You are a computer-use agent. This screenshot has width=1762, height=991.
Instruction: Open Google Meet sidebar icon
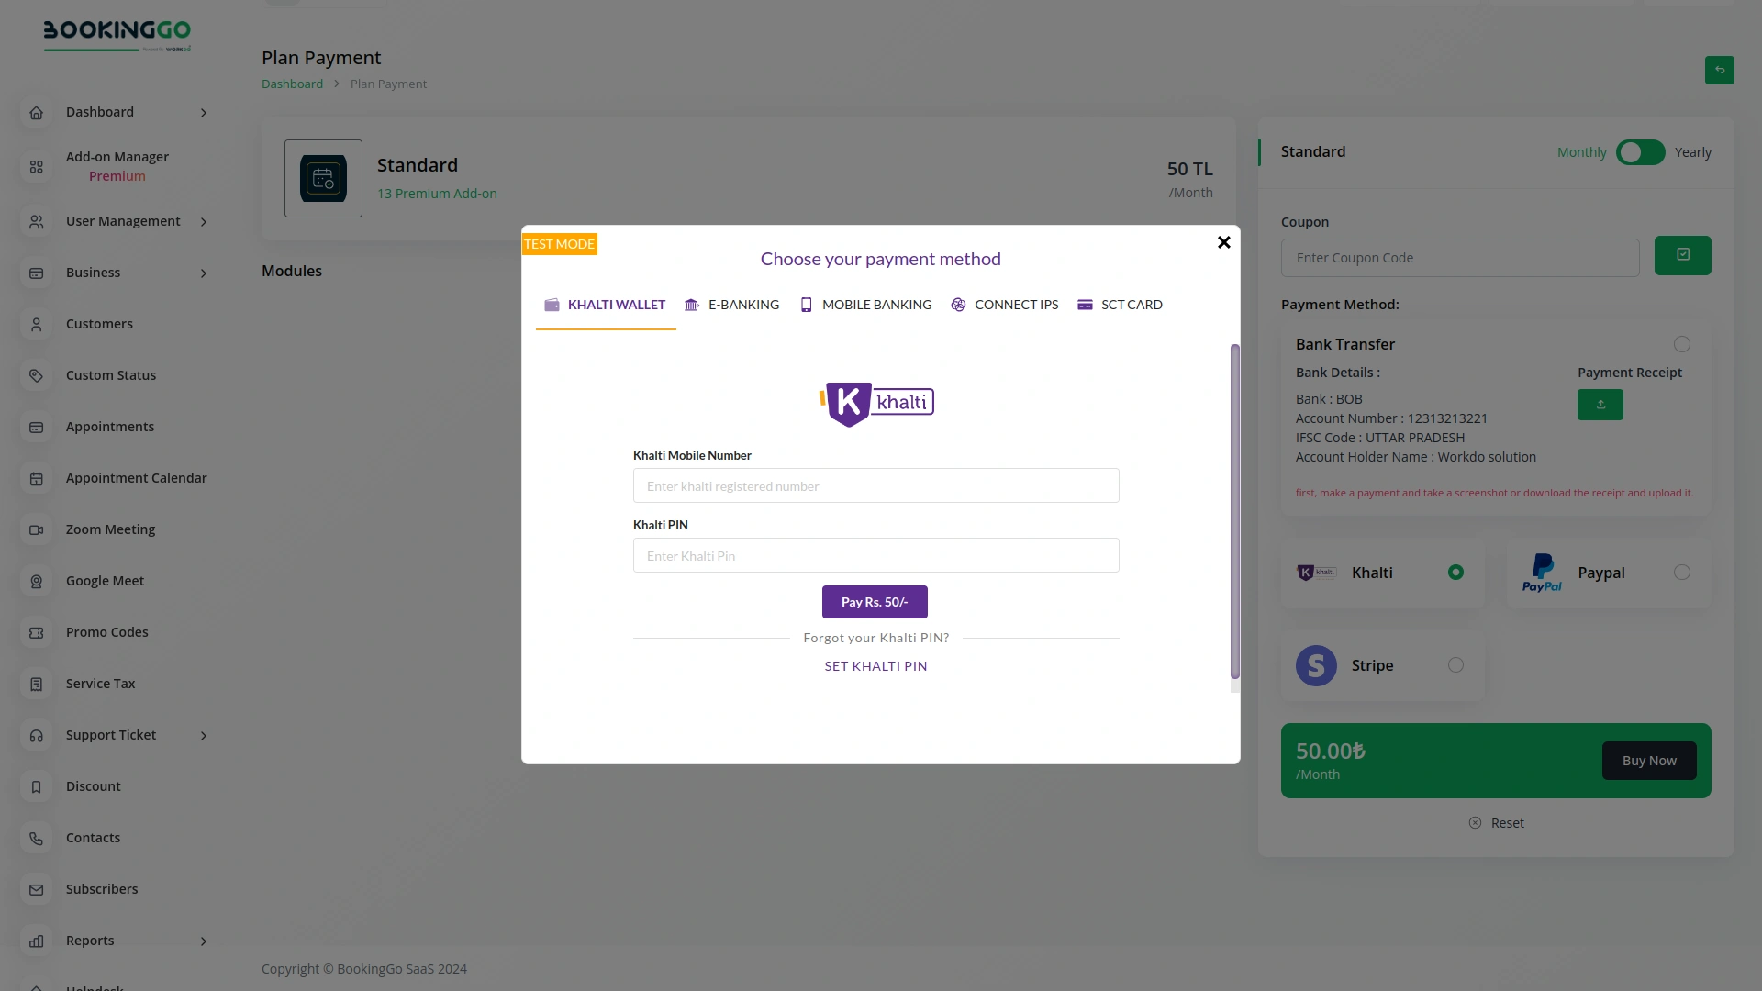tap(37, 582)
